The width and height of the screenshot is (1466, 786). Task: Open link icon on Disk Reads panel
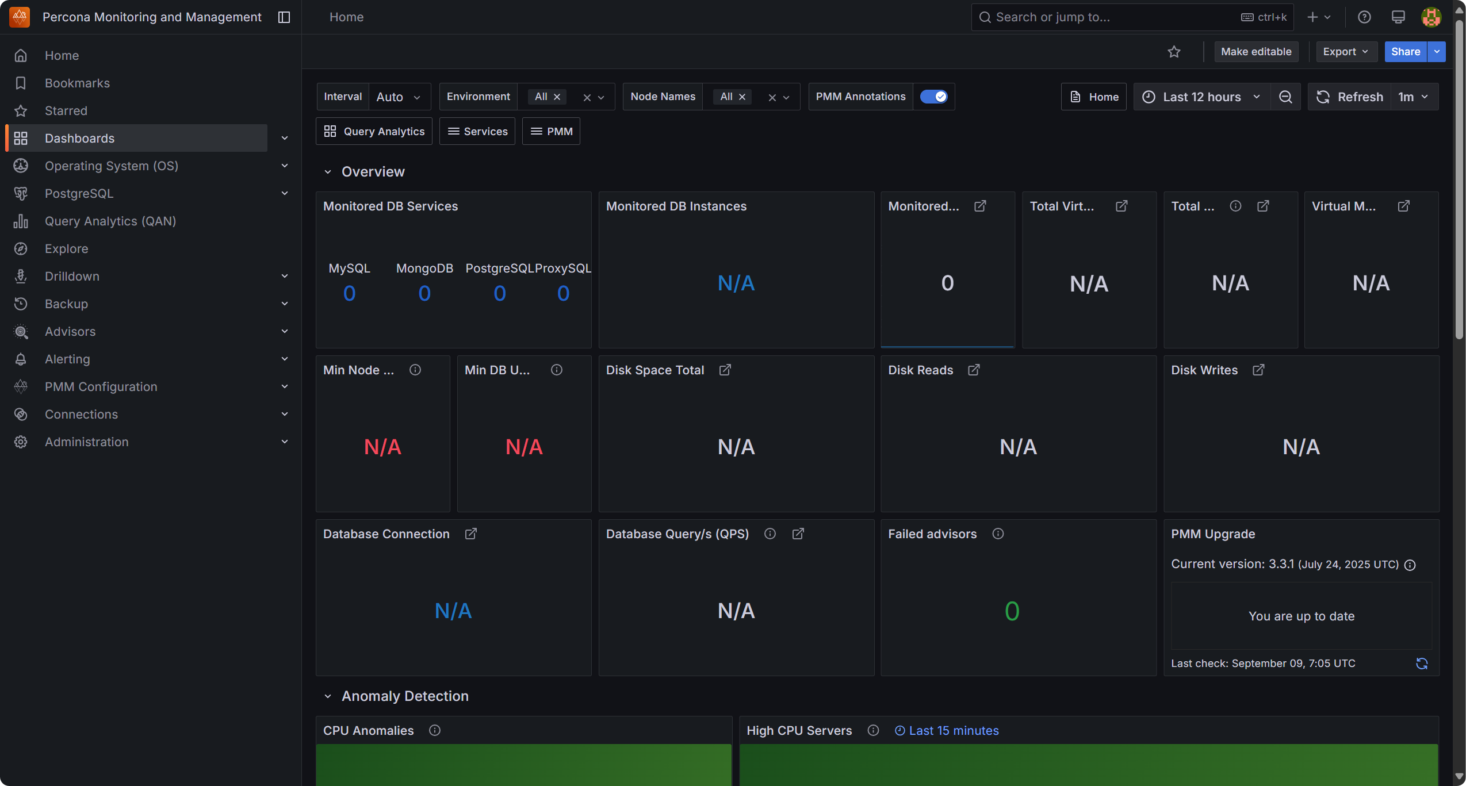coord(974,370)
